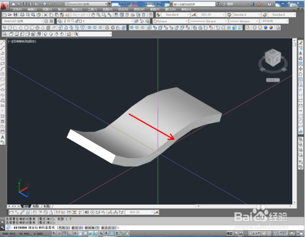The height and width of the screenshot is (237, 305).
Task: Open the 工具(T) menu
Action: (x=92, y=9)
